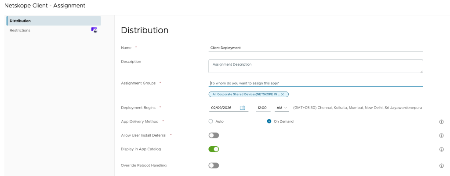Click info icon for App Delivery Method
450x176 pixels.
pyautogui.click(x=441, y=122)
